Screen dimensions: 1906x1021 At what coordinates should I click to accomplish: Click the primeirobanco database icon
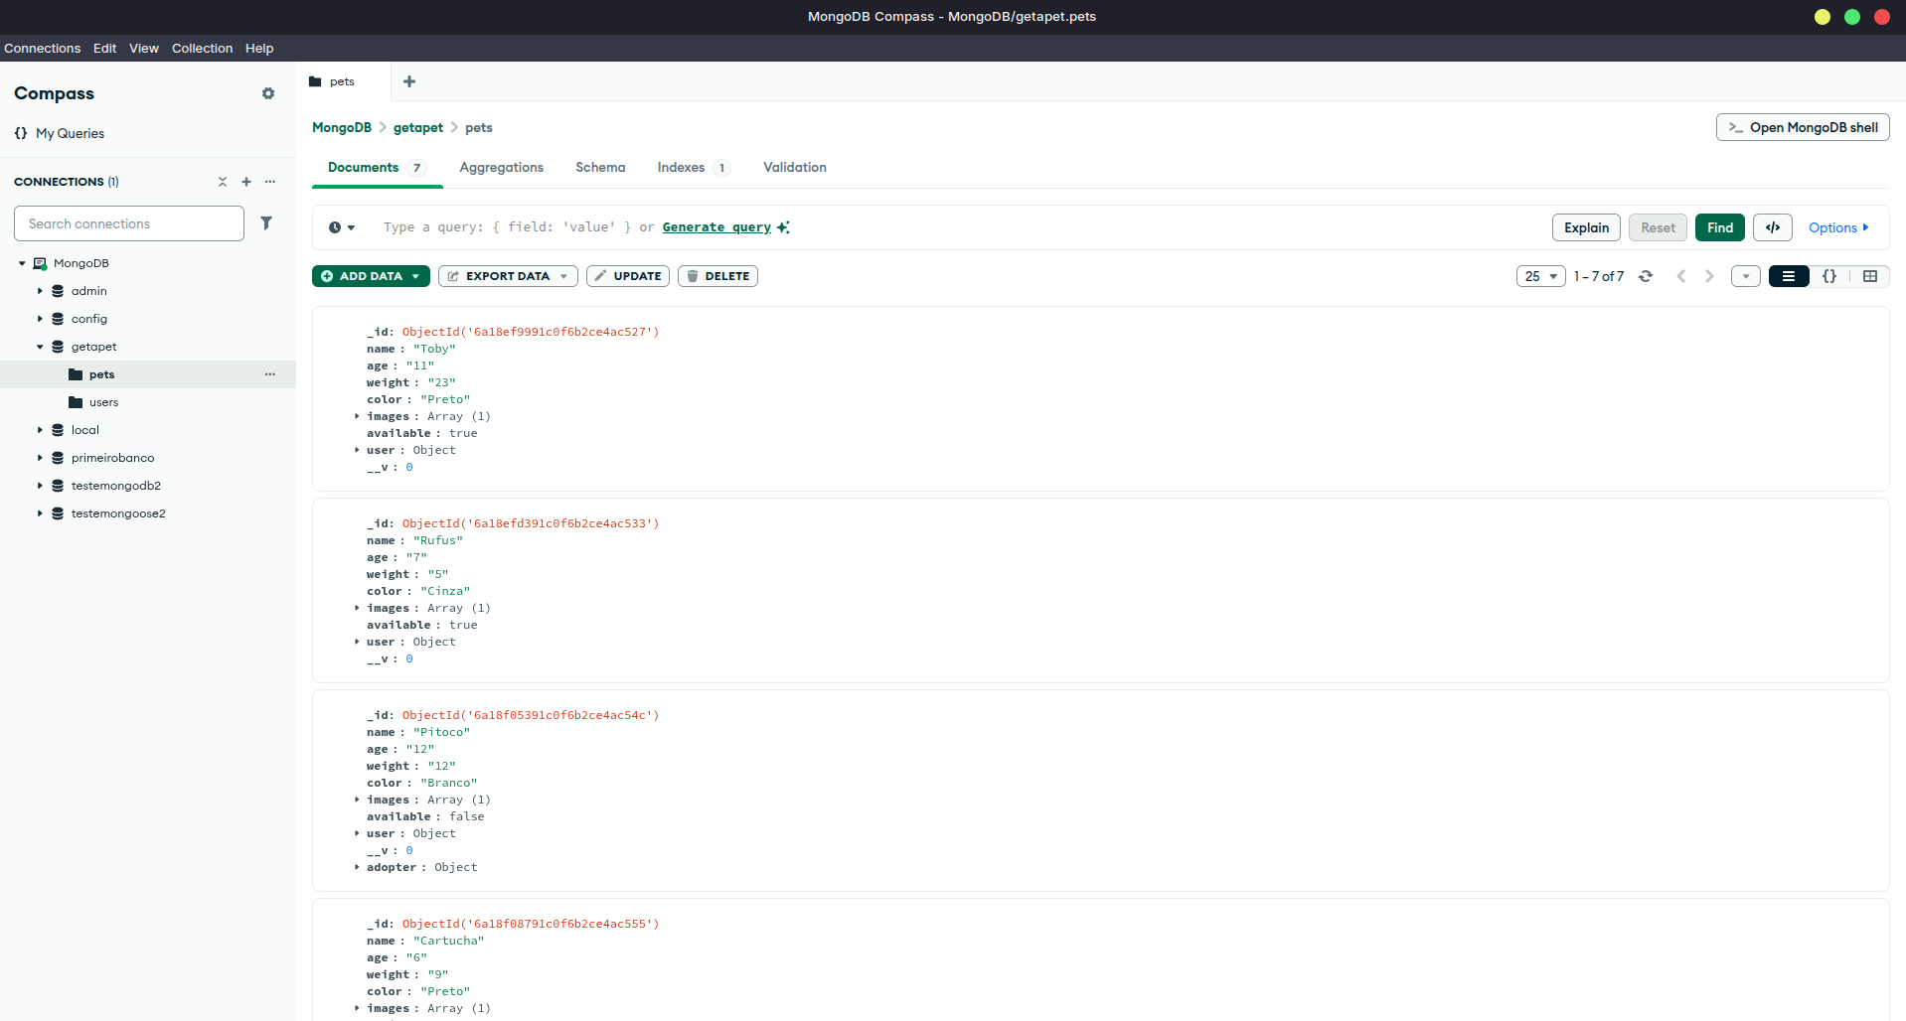[58, 458]
